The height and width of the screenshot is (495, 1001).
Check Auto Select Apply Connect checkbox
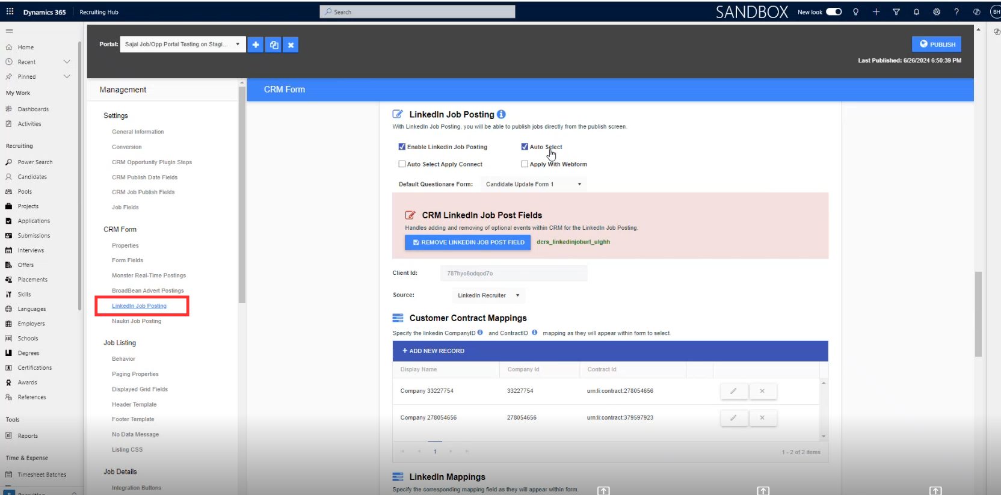(x=402, y=164)
